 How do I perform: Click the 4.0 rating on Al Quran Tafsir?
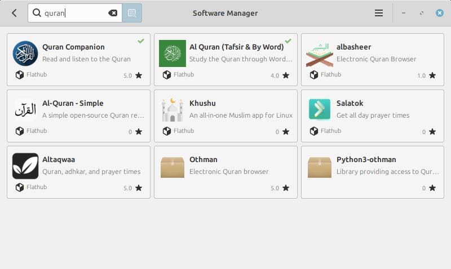pos(275,75)
